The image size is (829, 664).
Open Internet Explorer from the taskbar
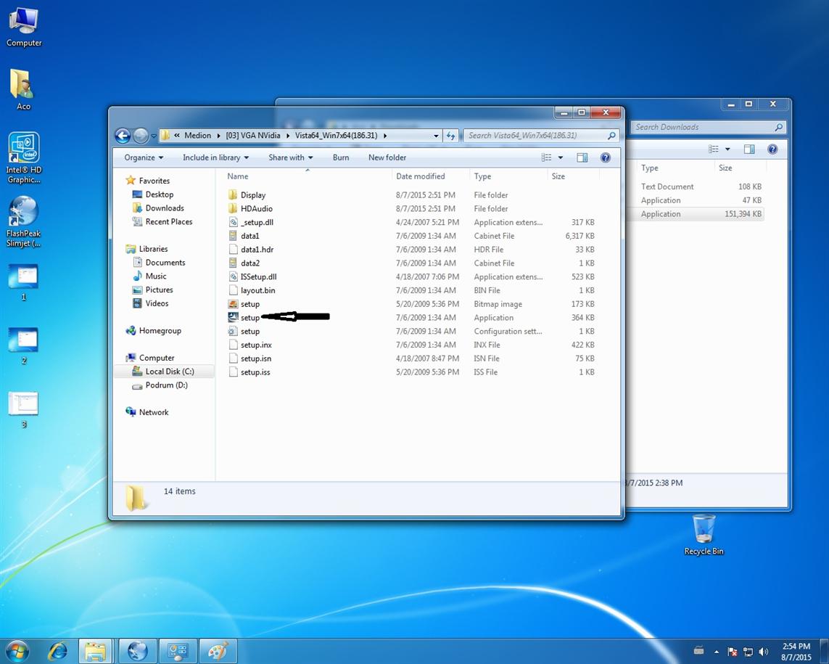click(57, 651)
